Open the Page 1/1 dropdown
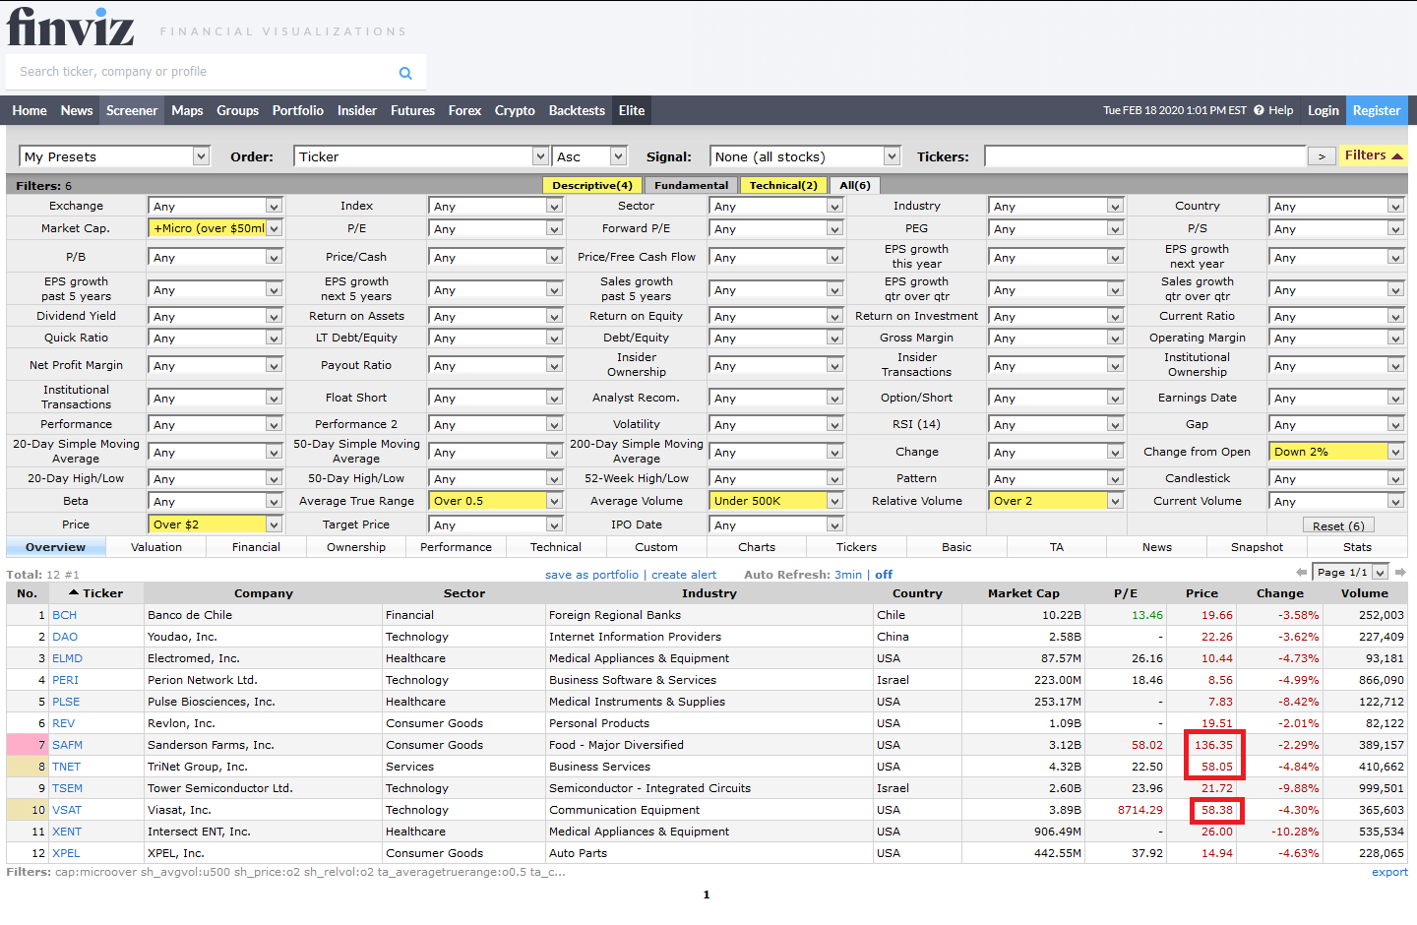Image resolution: width=1417 pixels, height=925 pixels. coord(1351,572)
